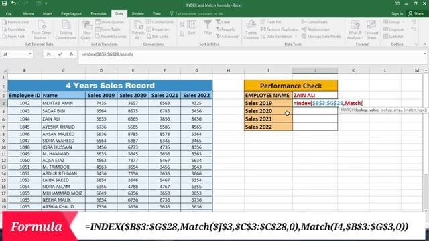This screenshot has width=429, height=241.
Task: Switch to the Page Layout tab
Action: pos(72,13)
